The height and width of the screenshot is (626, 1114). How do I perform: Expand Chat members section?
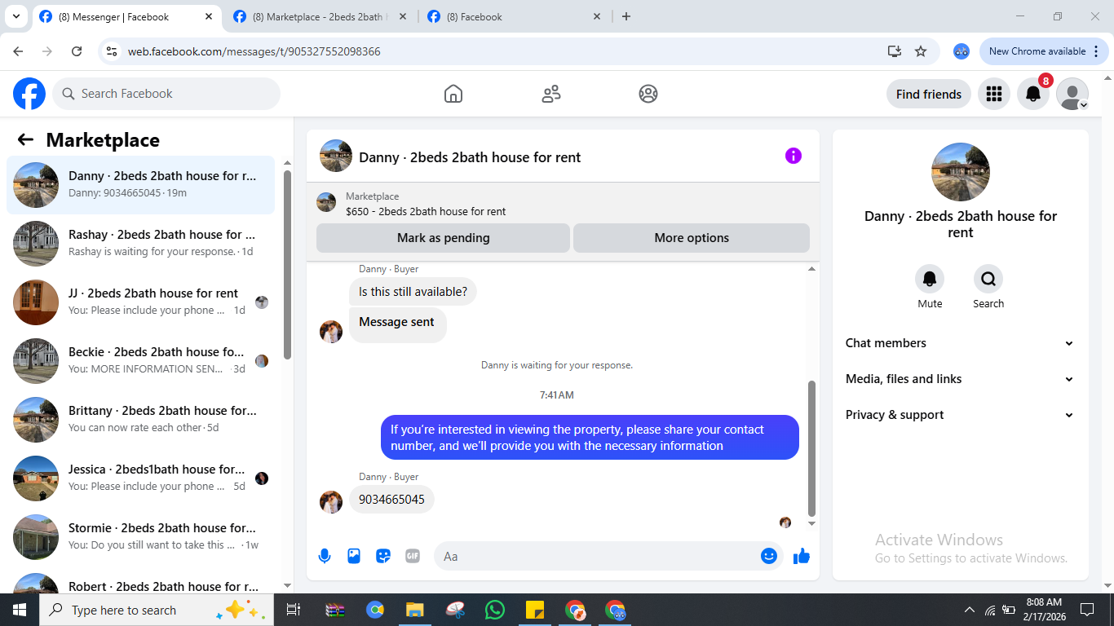point(961,343)
